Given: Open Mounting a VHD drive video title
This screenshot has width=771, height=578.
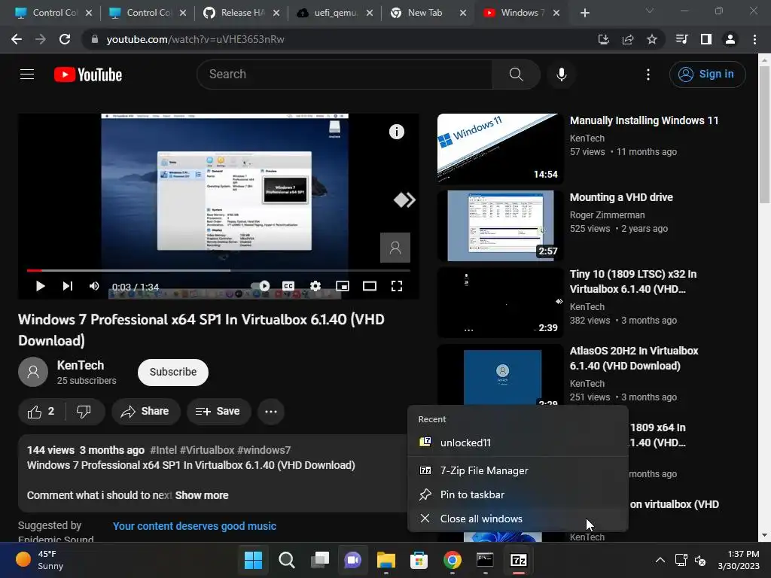Looking at the screenshot, I should point(621,198).
